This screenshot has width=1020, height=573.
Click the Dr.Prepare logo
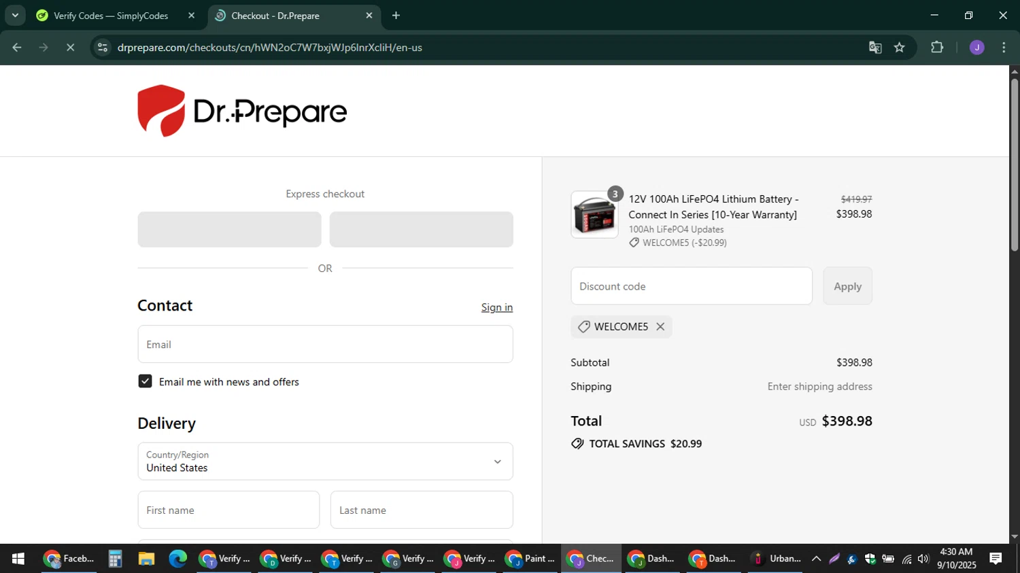(x=242, y=111)
